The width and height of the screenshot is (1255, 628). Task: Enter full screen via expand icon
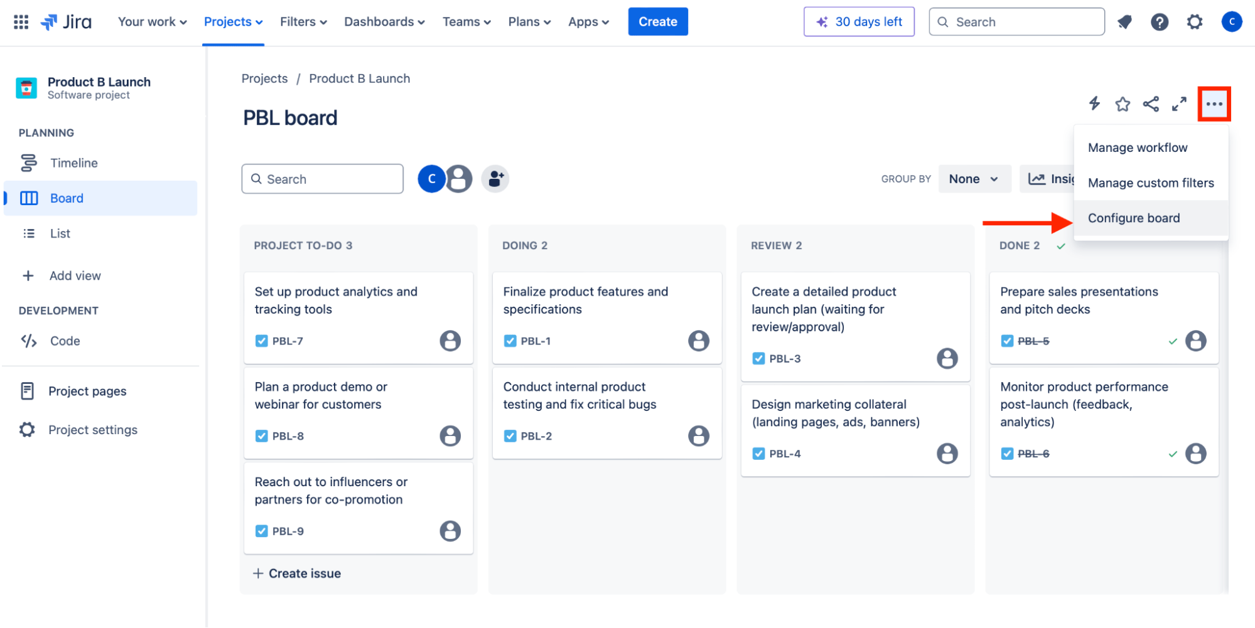pyautogui.click(x=1178, y=104)
